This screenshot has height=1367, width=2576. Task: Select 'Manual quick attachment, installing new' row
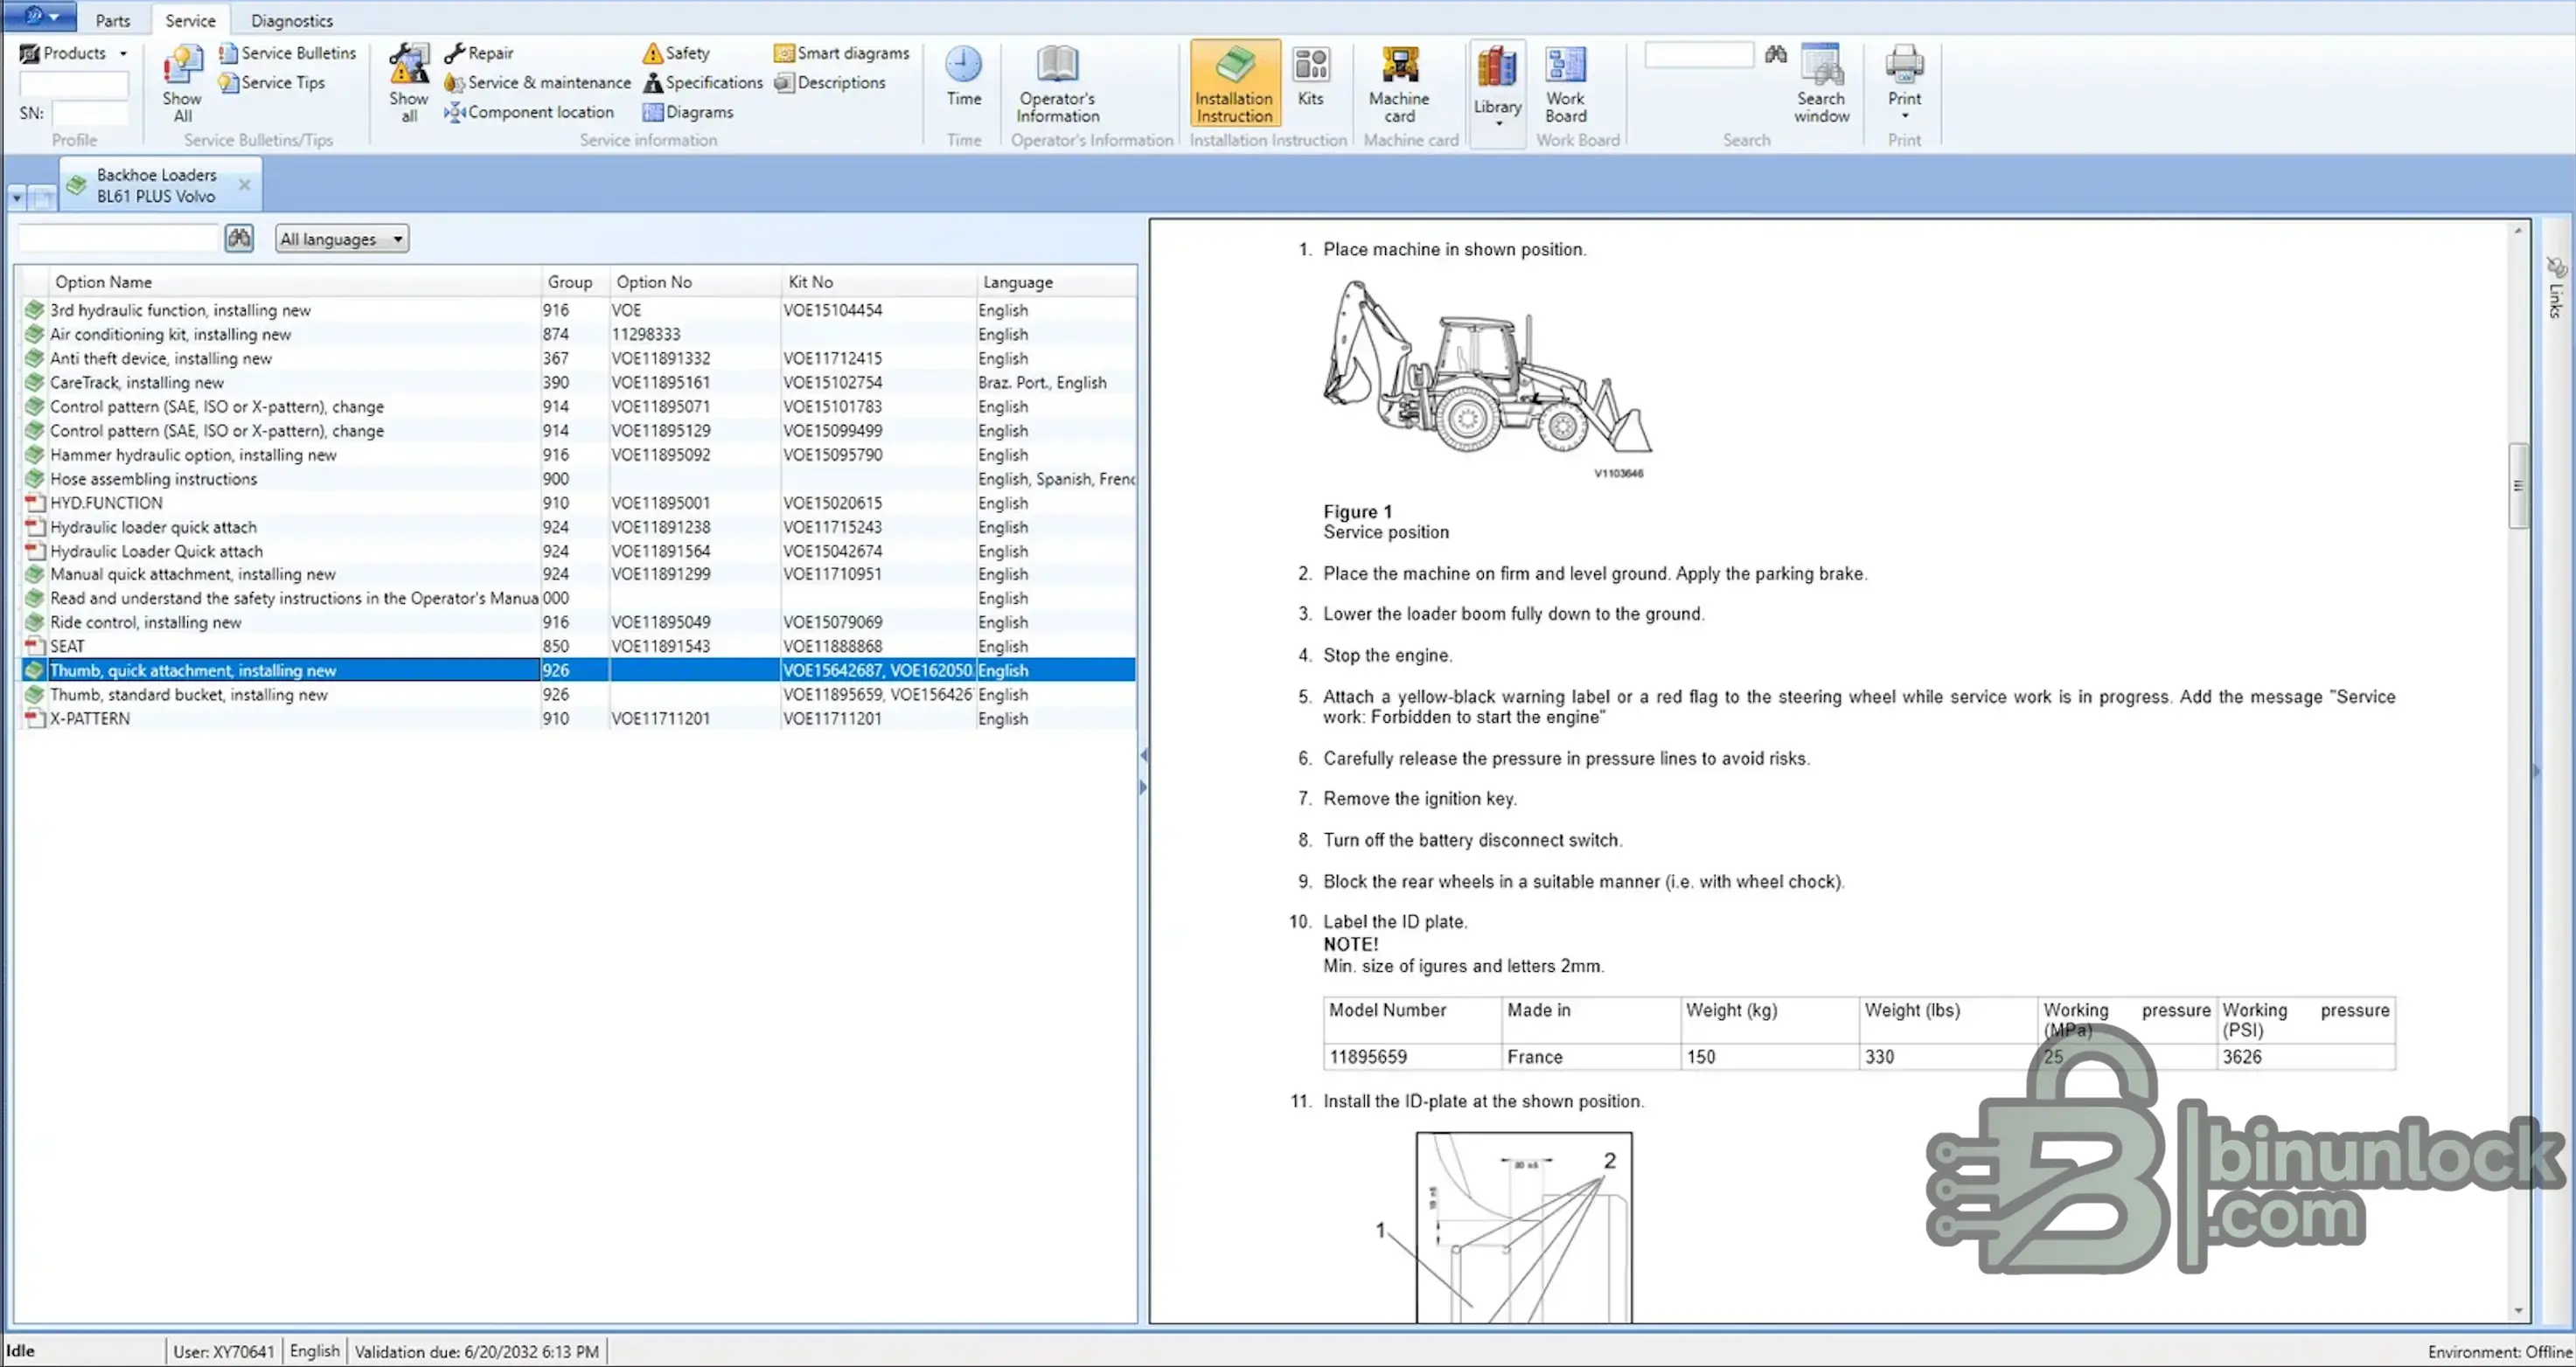click(x=578, y=574)
